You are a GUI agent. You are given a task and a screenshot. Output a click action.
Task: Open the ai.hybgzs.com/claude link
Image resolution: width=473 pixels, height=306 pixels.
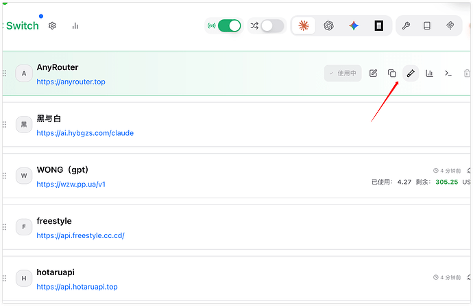tap(85, 133)
